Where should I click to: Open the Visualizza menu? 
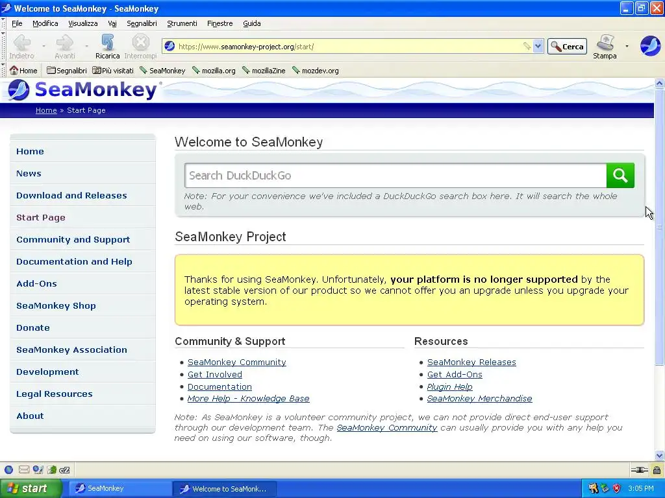pos(83,23)
